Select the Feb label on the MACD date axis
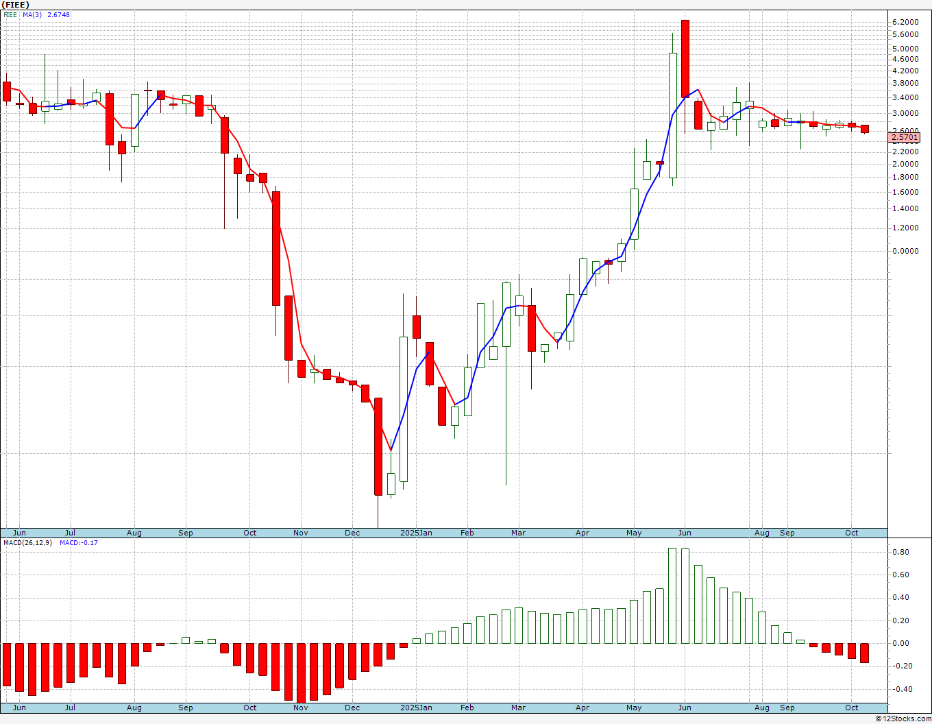Image resolution: width=932 pixels, height=724 pixels. [x=467, y=708]
